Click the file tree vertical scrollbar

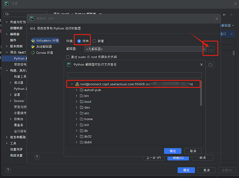tap(201, 93)
